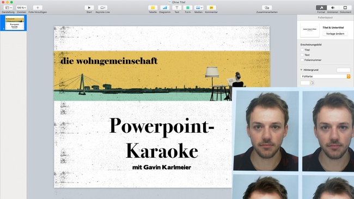Add a comment with Kommentar
Screen dimensions: 354x199
coord(211,8)
